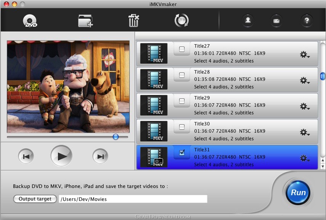326x220 pixels.
Task: Uncheck the Title31 checkbox
Action: [182, 153]
